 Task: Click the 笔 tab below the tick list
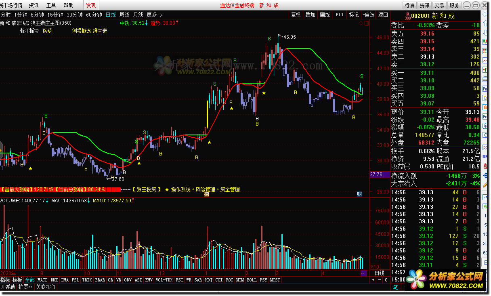coord(396,287)
